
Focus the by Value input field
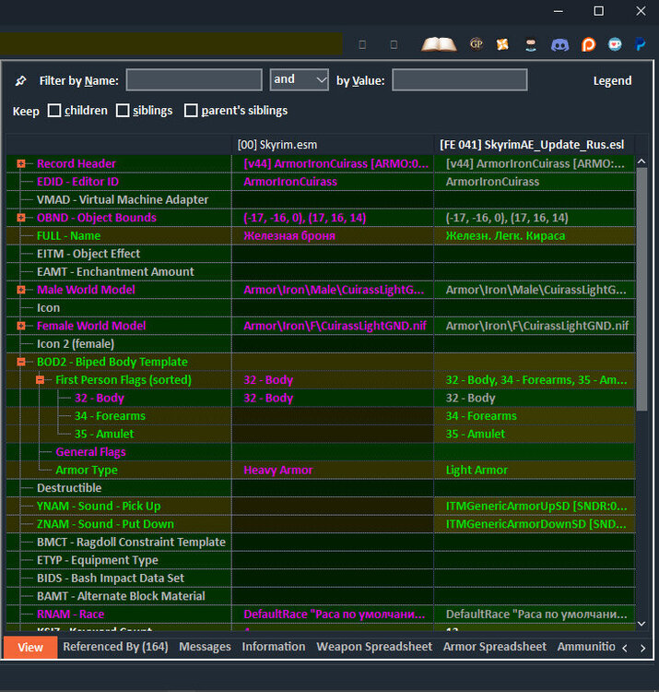459,80
